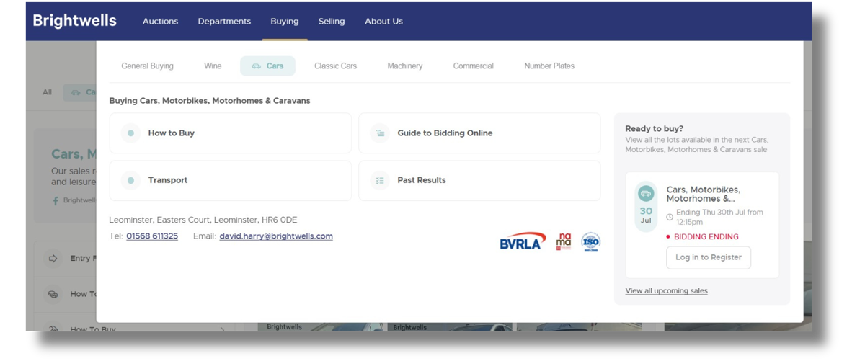Click the Brightwells logo
The image size is (865, 361).
(74, 21)
